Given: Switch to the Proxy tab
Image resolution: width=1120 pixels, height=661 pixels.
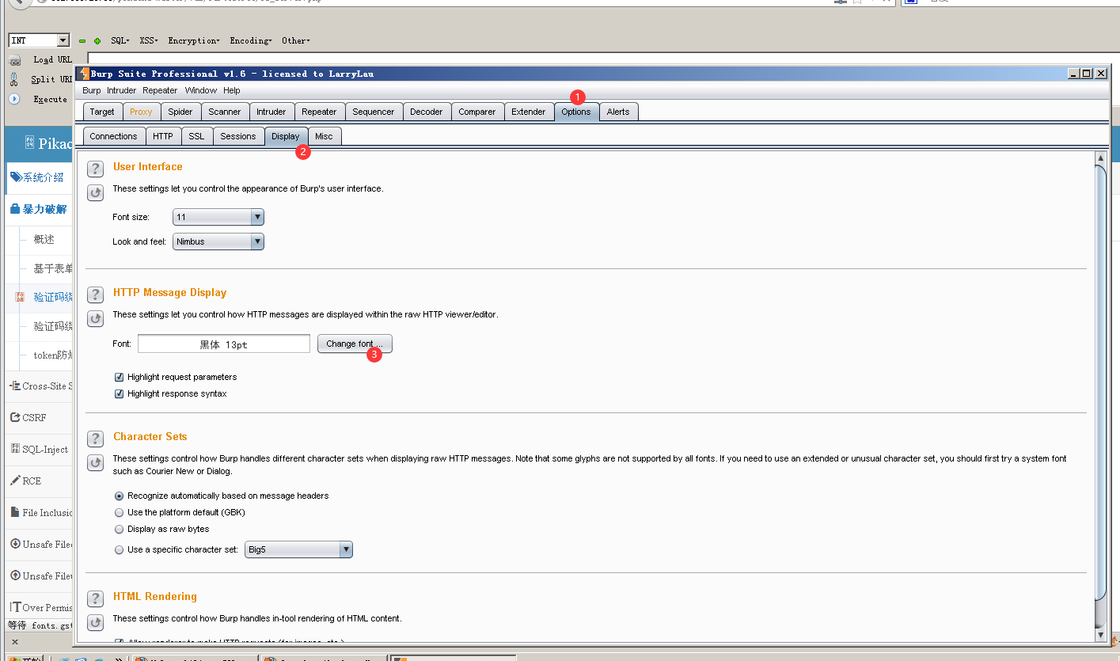Looking at the screenshot, I should 141,112.
